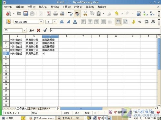Image resolution: width=161 pixels, height=120 pixels.
Task: Click cell A1 中关村在线
Action: (x=18, y=40)
